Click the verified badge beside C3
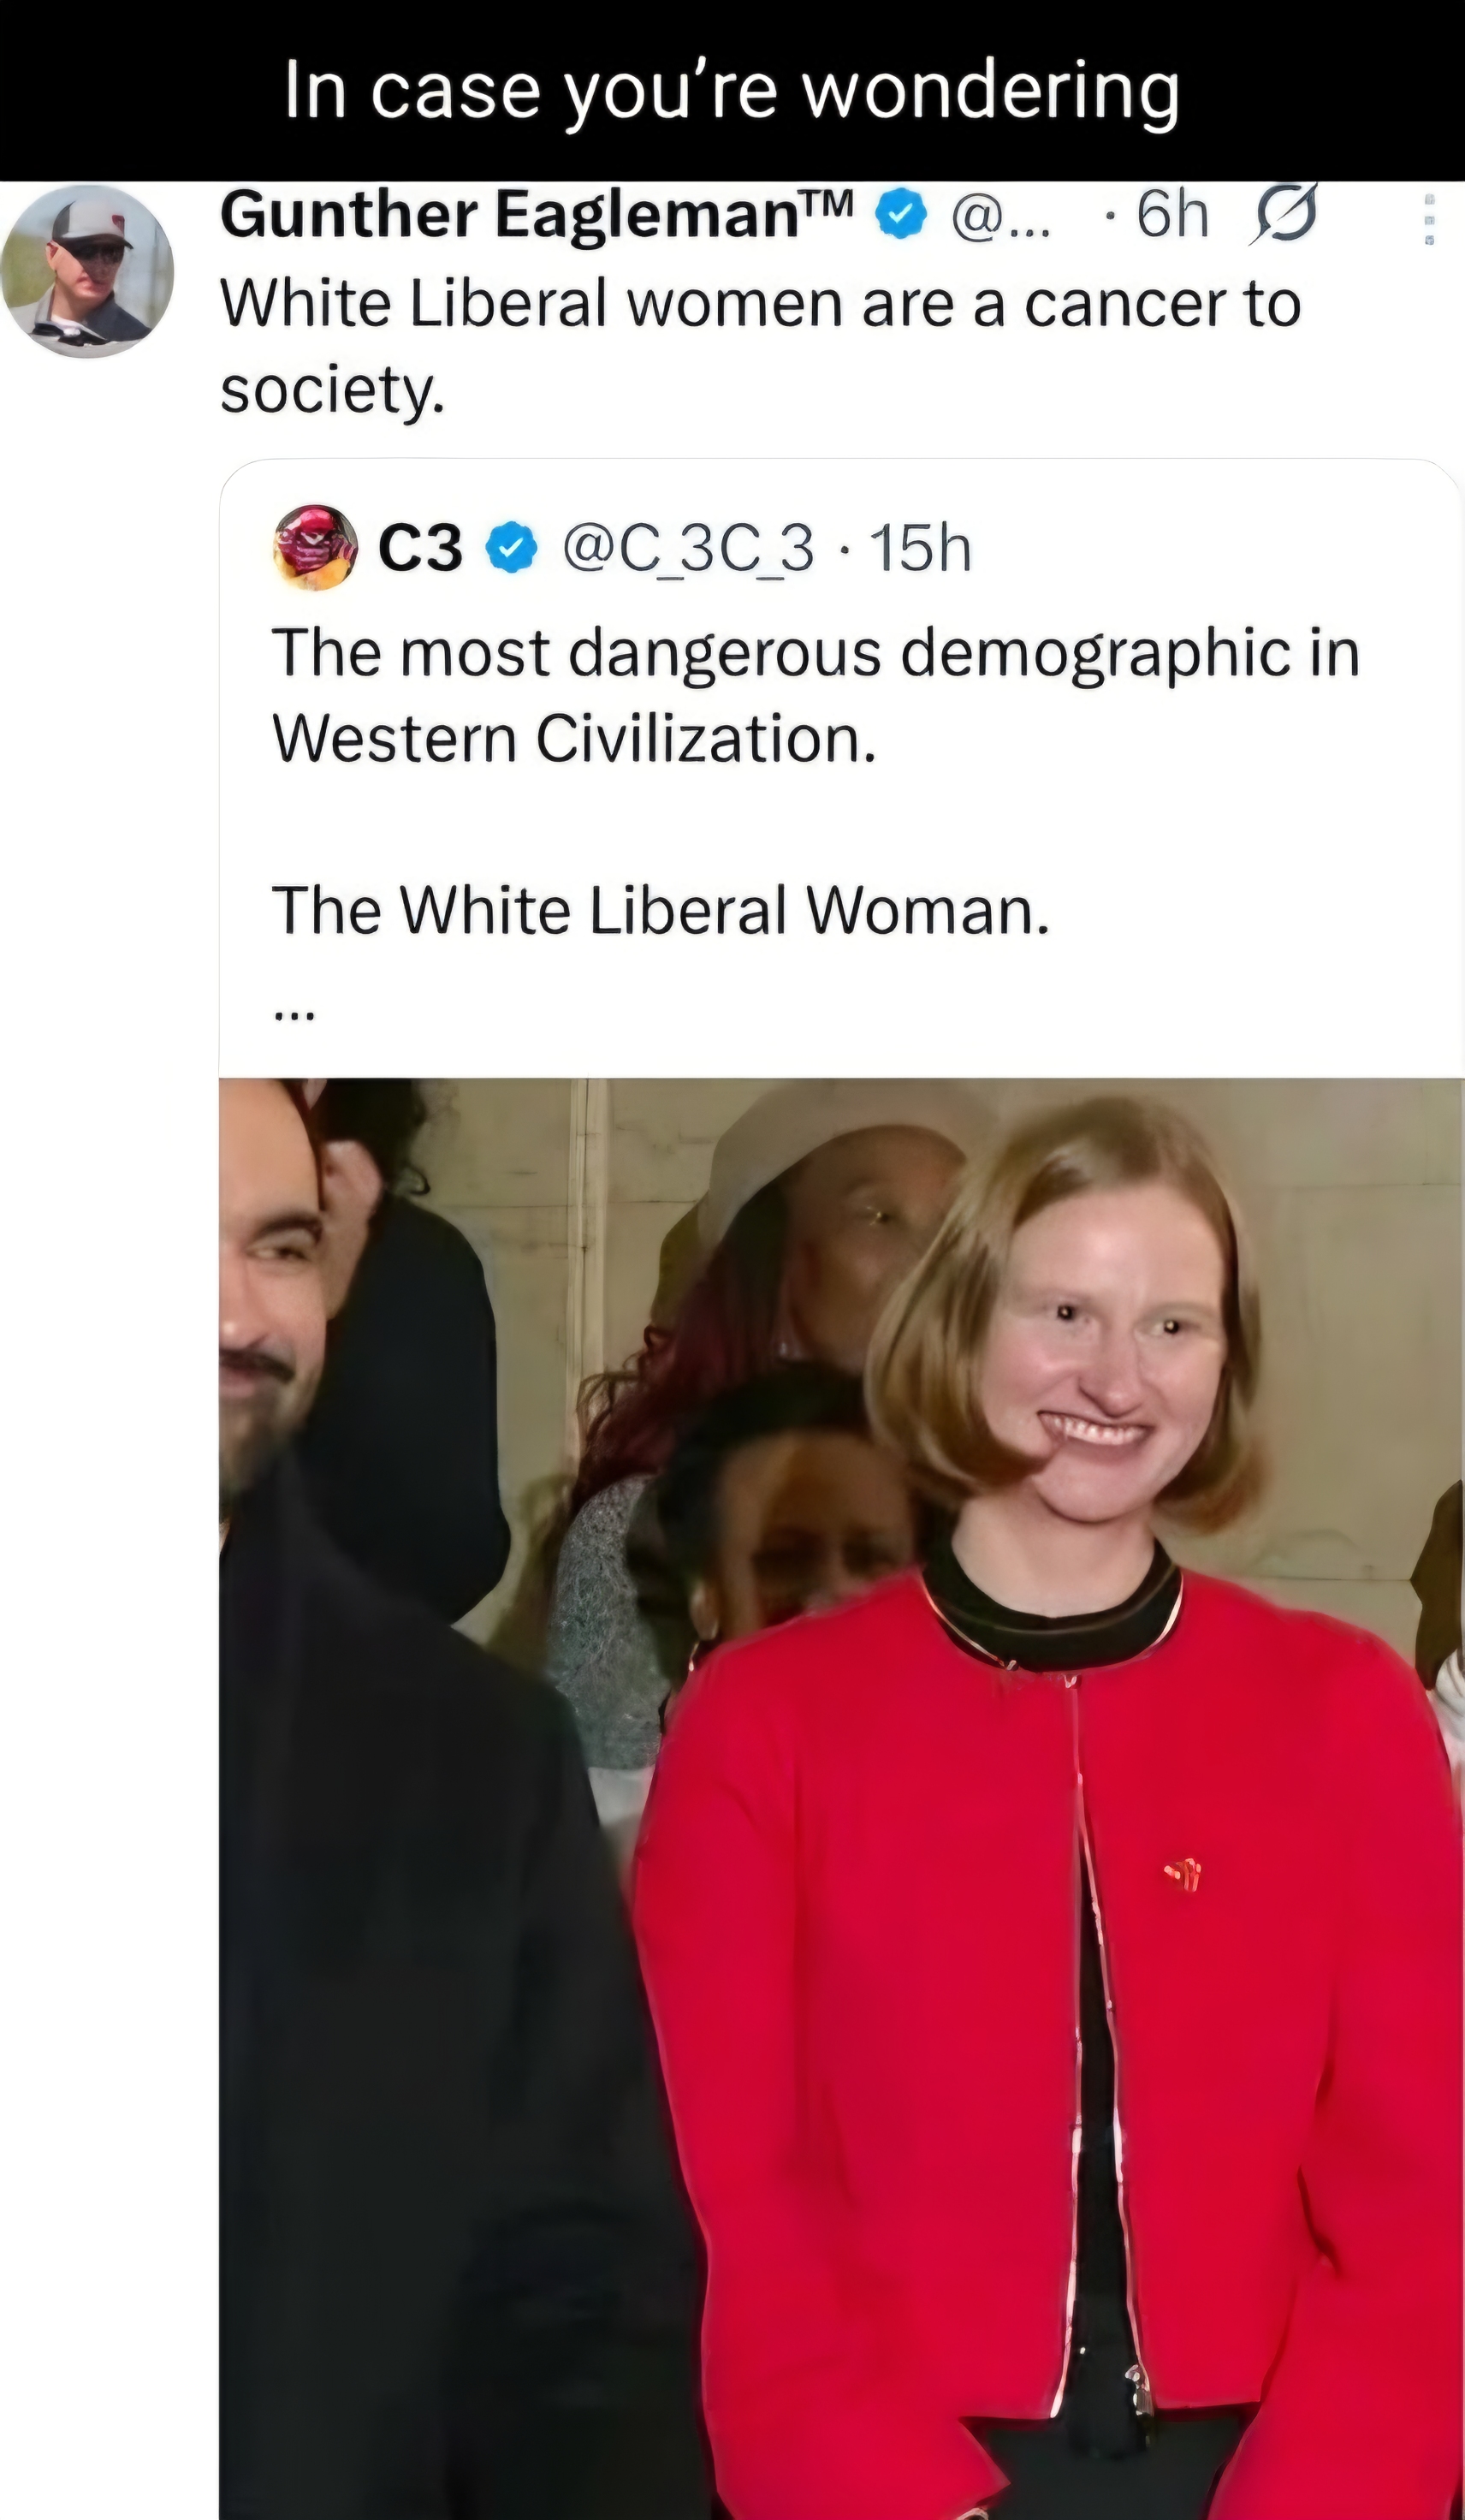This screenshot has width=1465, height=2520. [512, 548]
